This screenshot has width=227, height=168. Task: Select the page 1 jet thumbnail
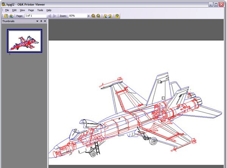25,40
